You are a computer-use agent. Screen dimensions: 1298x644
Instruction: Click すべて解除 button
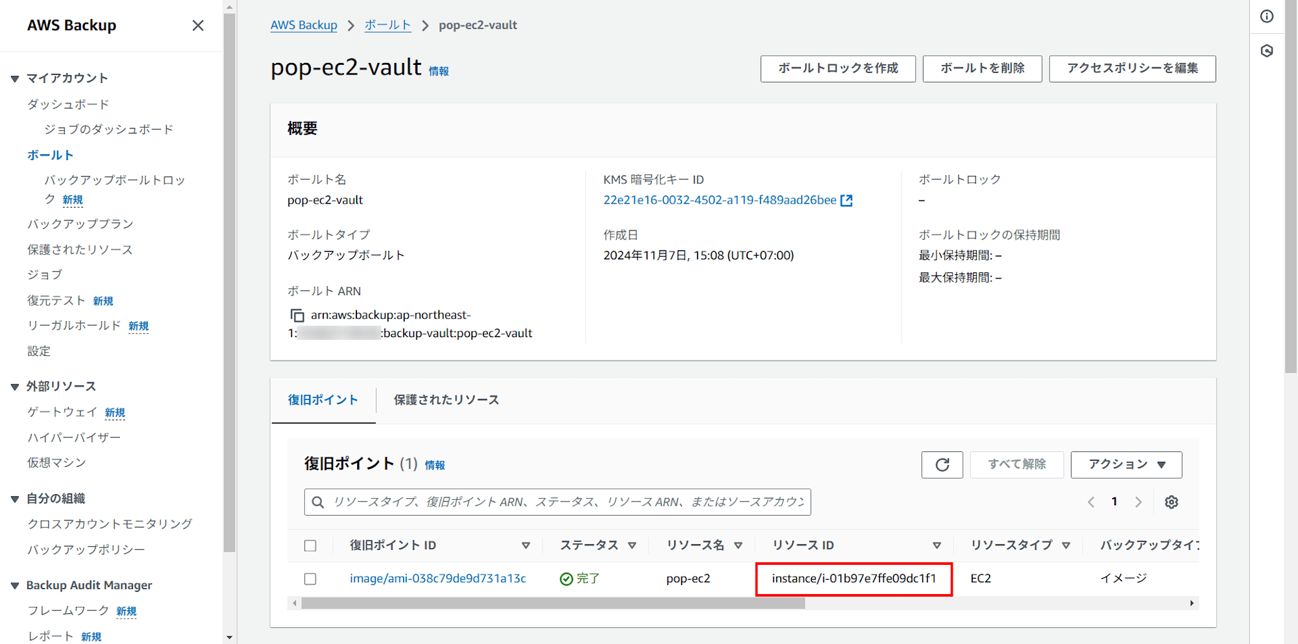(1017, 464)
